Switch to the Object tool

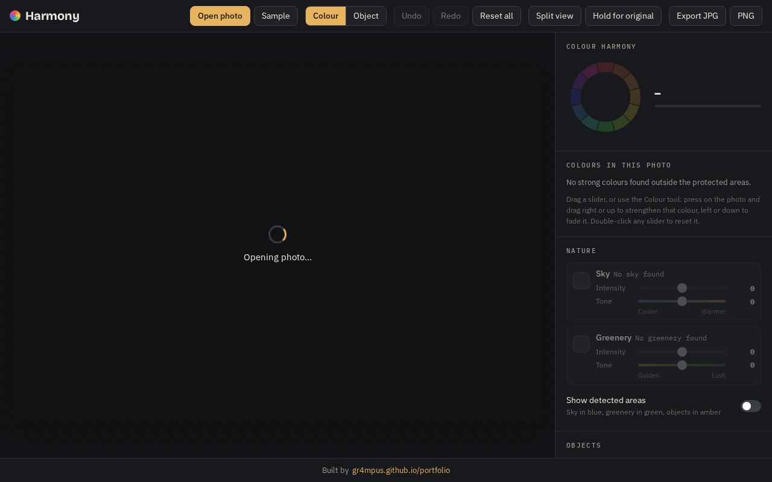click(x=366, y=16)
